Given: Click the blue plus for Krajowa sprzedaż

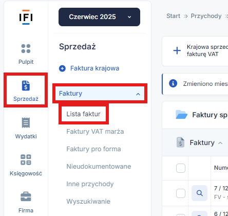Looking at the screenshot, I should (177, 50).
